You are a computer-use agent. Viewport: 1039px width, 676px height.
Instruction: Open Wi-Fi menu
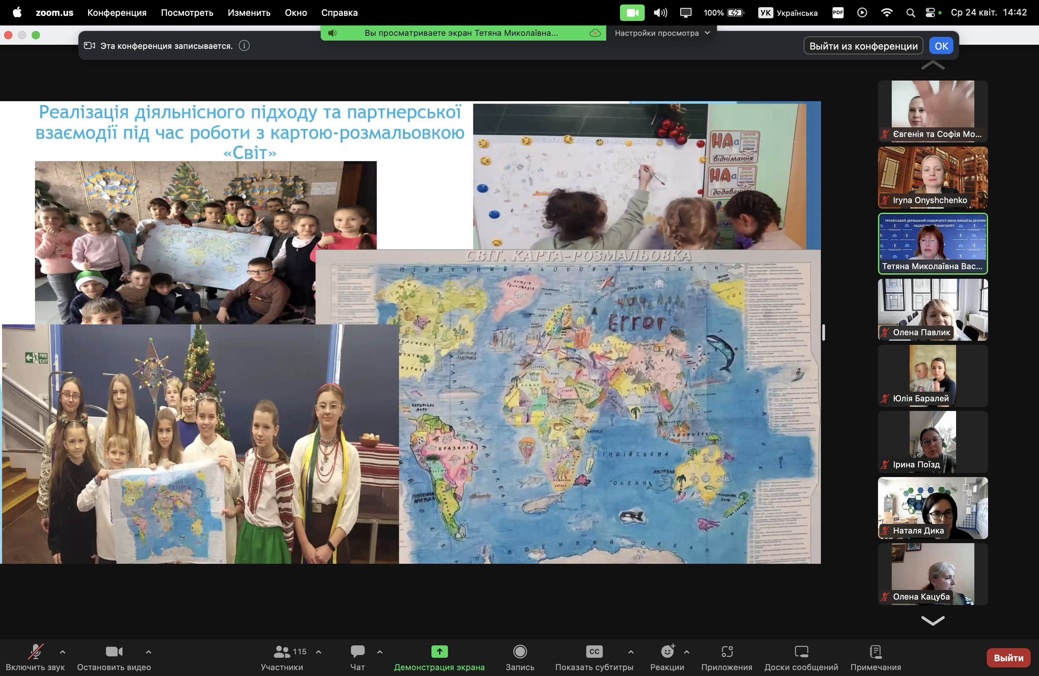click(887, 12)
